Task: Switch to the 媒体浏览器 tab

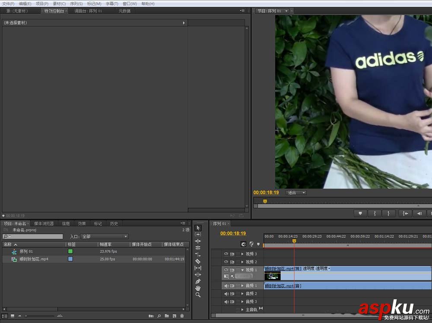Action: point(44,223)
